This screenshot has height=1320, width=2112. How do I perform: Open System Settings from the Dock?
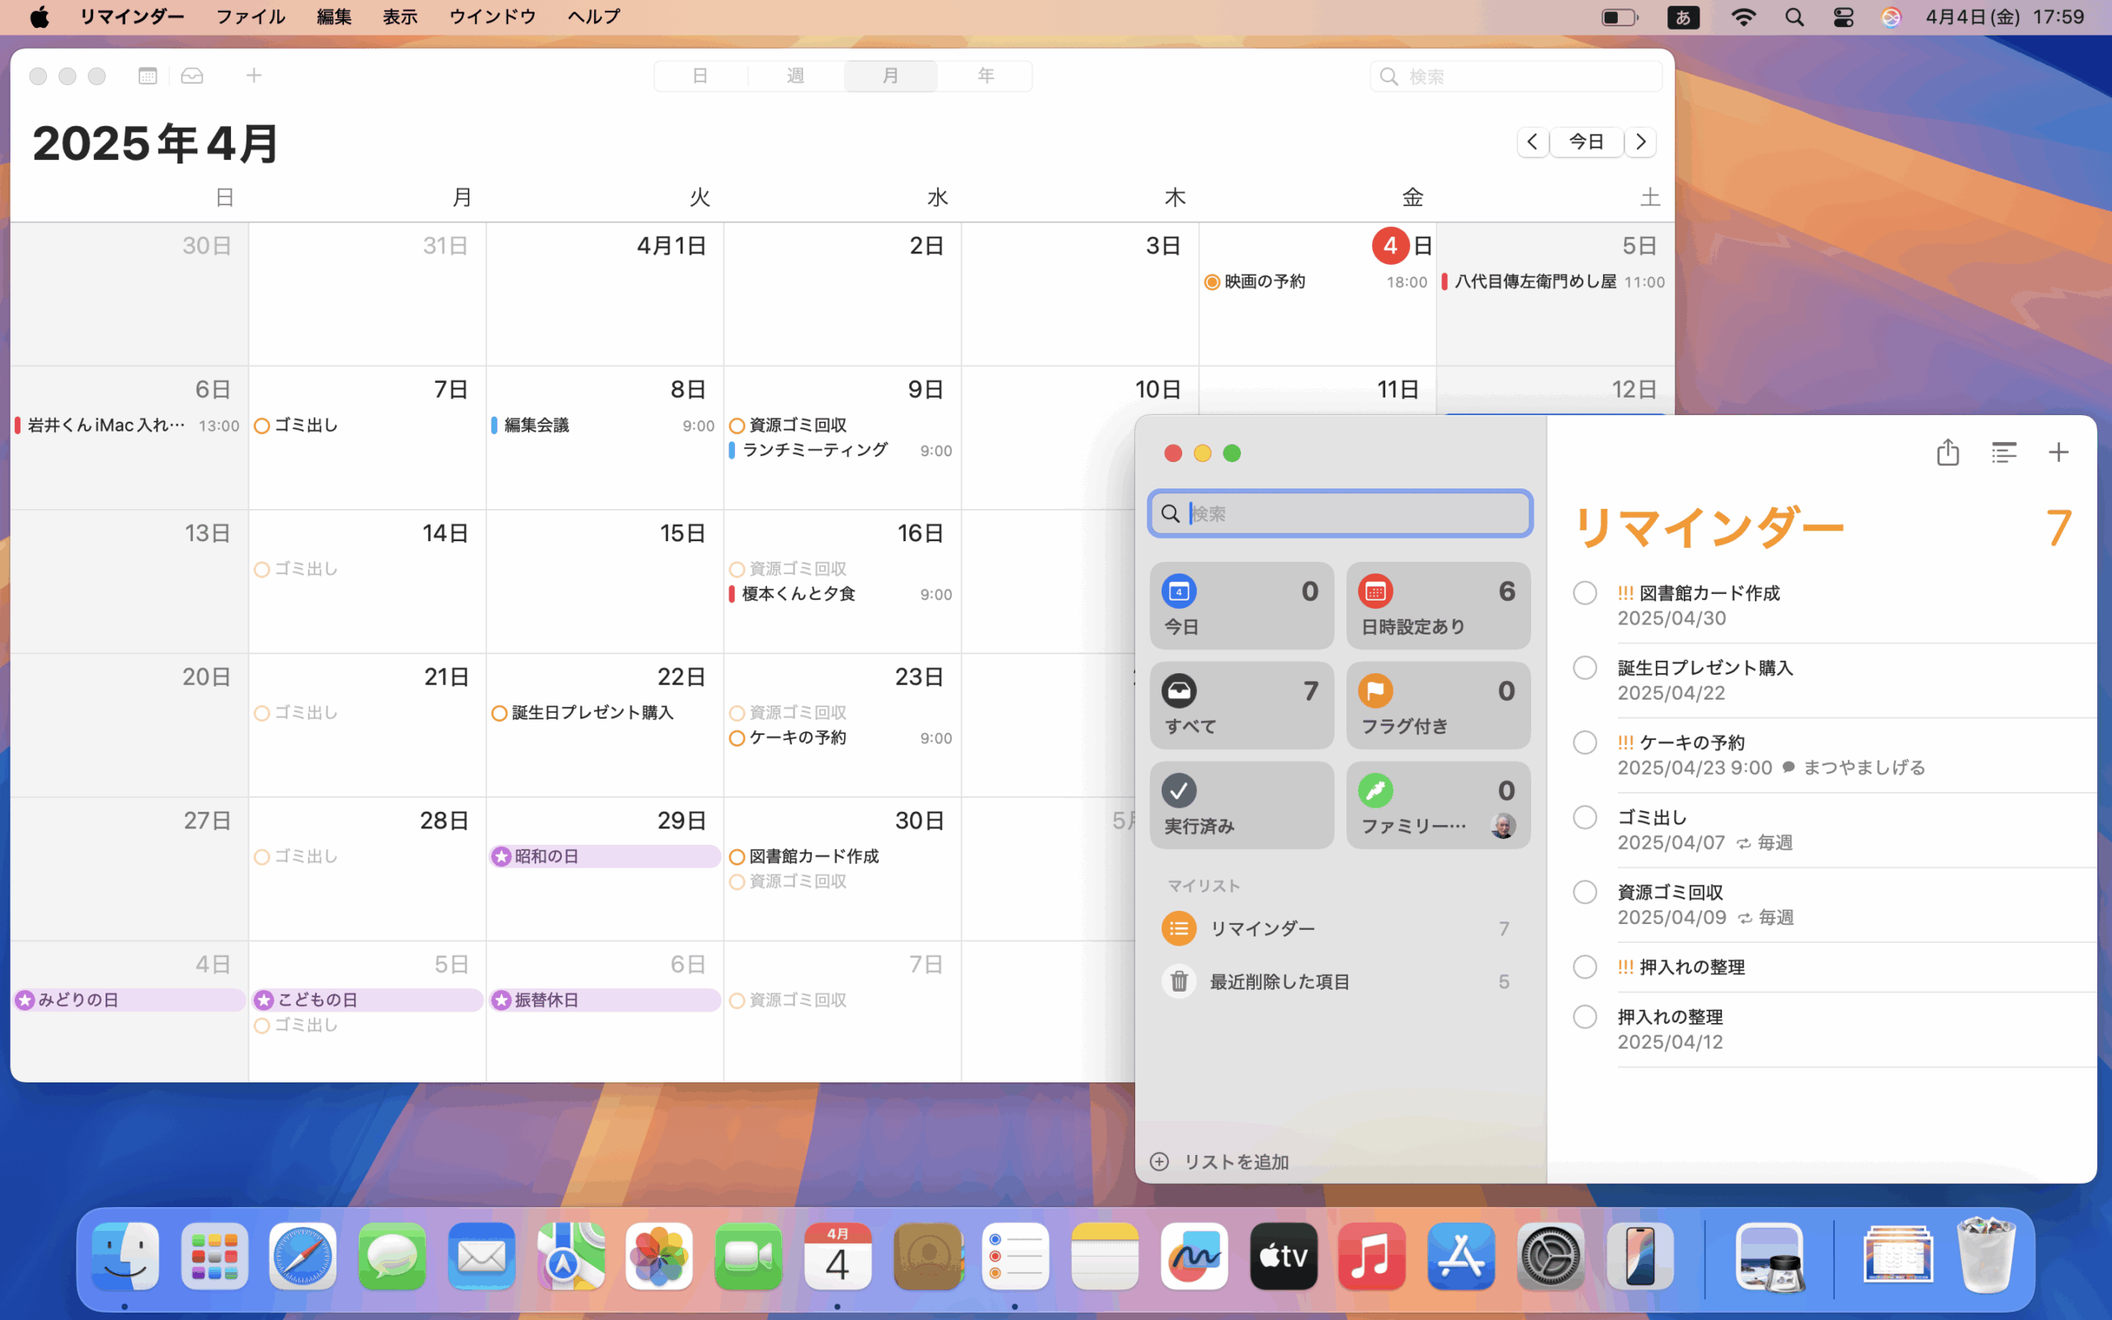pos(1550,1257)
